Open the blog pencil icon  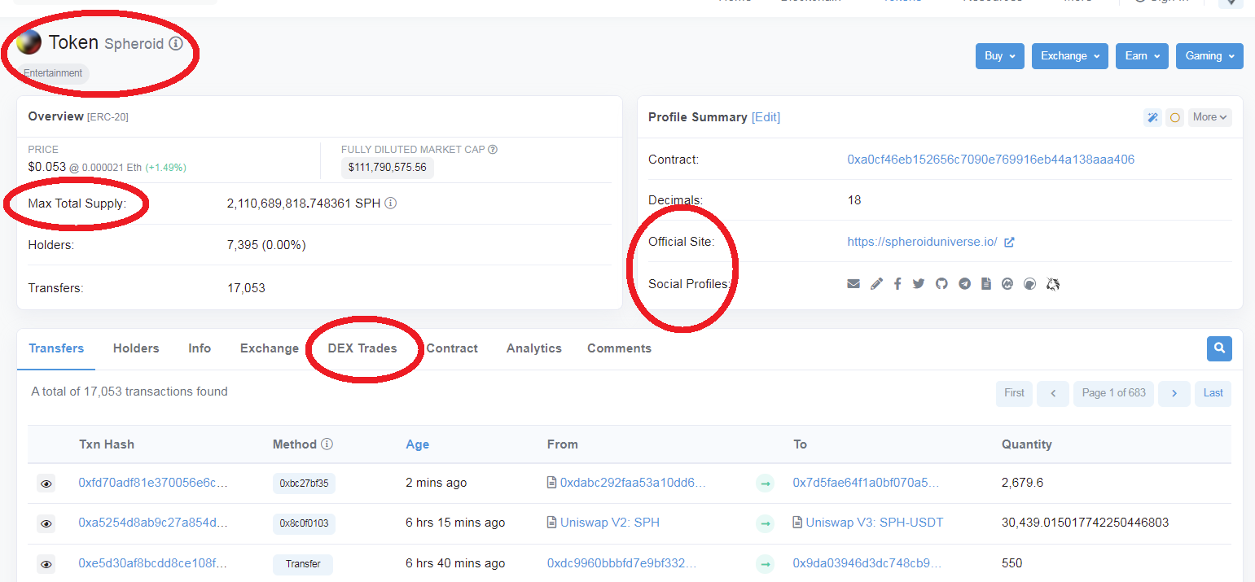tap(876, 284)
